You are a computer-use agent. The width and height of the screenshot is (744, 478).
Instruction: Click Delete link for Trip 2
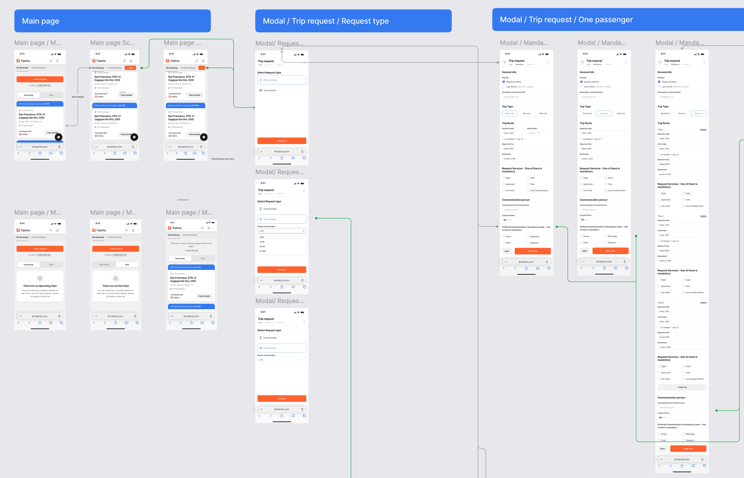(703, 216)
